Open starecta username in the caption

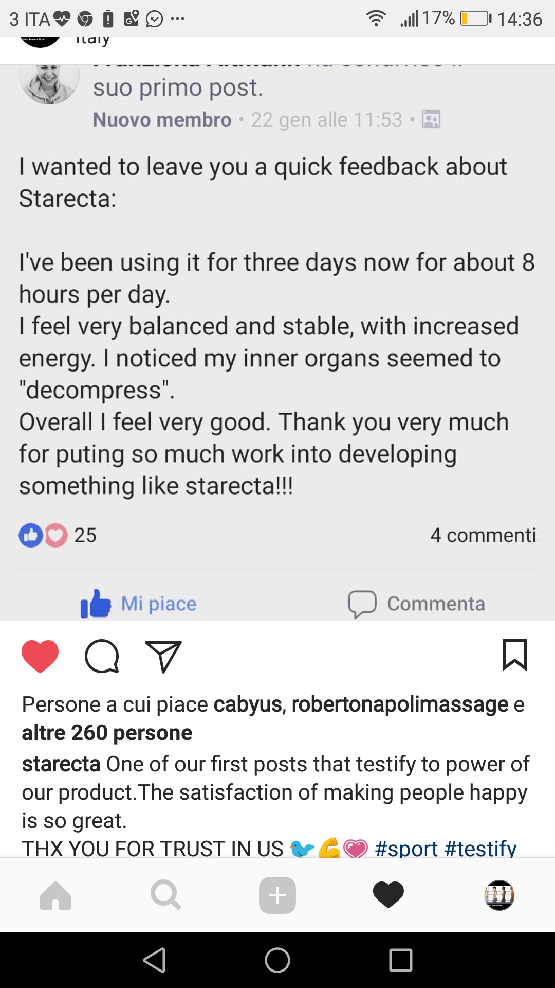[61, 764]
